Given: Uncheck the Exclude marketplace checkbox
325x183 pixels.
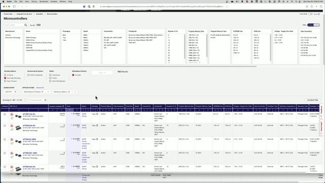Looking at the screenshot, I should tap(73, 75).
